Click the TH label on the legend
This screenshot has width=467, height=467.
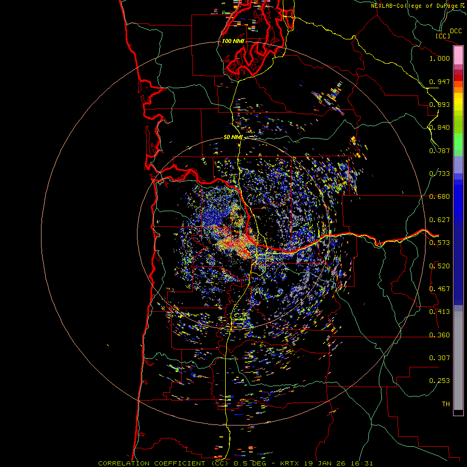[x=446, y=404]
